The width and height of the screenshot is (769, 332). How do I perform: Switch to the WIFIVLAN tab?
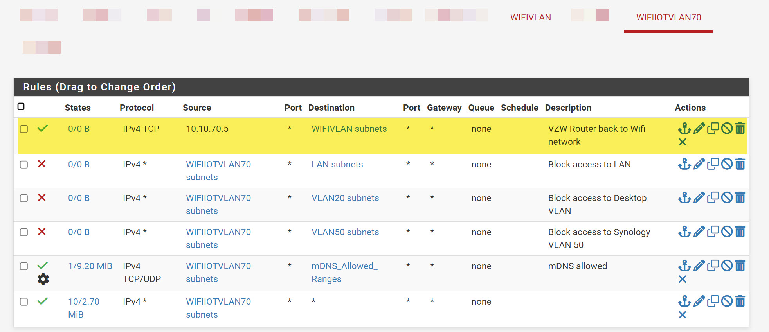click(x=530, y=18)
